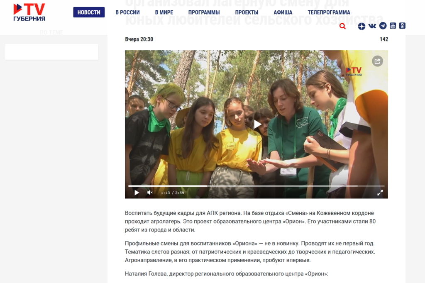Screen dimensions: 425x283
Task: Select the Новости menu item
Action: [x=89, y=12]
